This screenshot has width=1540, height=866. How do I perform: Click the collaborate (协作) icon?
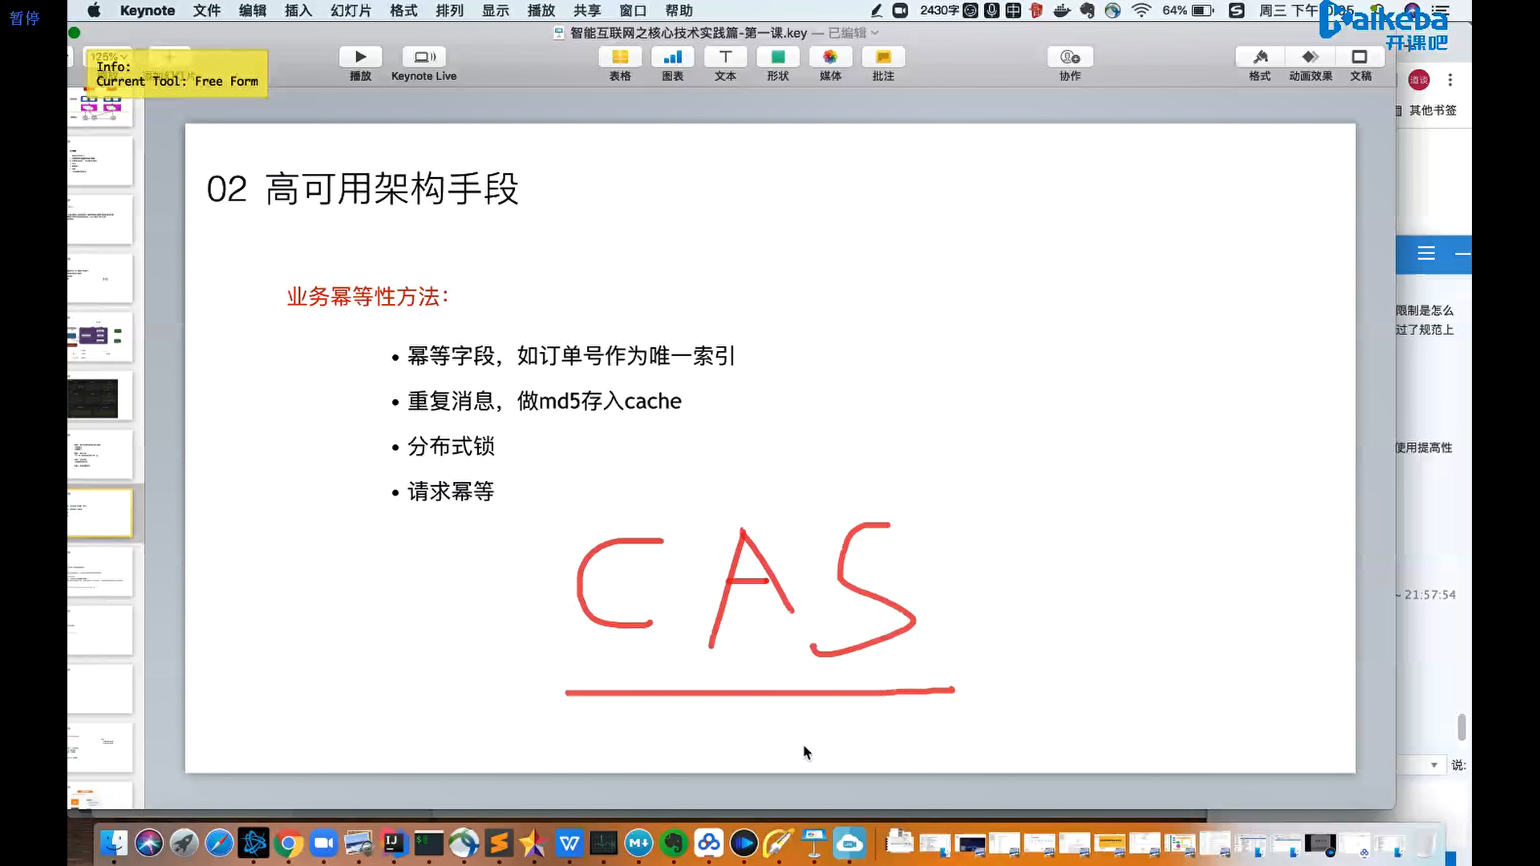click(1070, 58)
